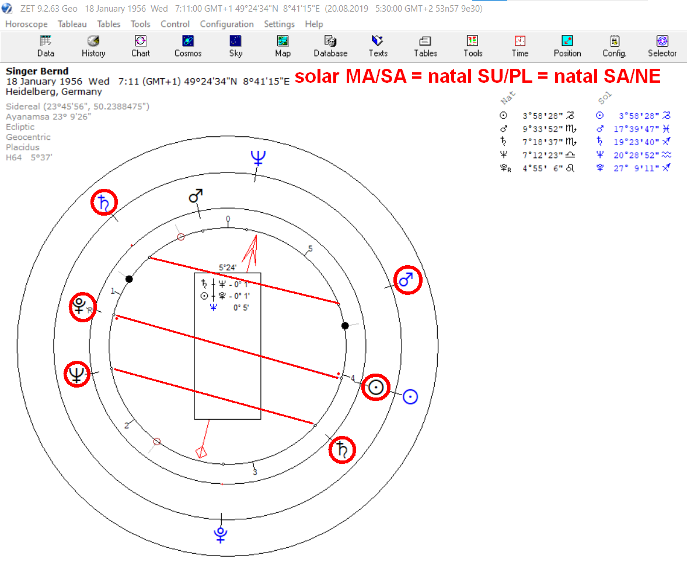Click the 'Sidereal (23°45'56"...' line
Viewport: 687px width, 584px height.
point(78,106)
